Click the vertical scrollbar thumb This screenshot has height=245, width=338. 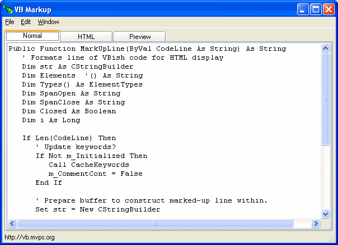(325, 99)
